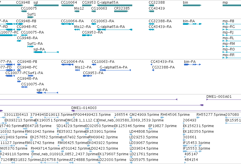Click the CG10064-PA protein label

[x=72, y=62]
